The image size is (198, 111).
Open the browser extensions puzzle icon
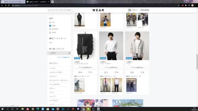tap(186, 6)
